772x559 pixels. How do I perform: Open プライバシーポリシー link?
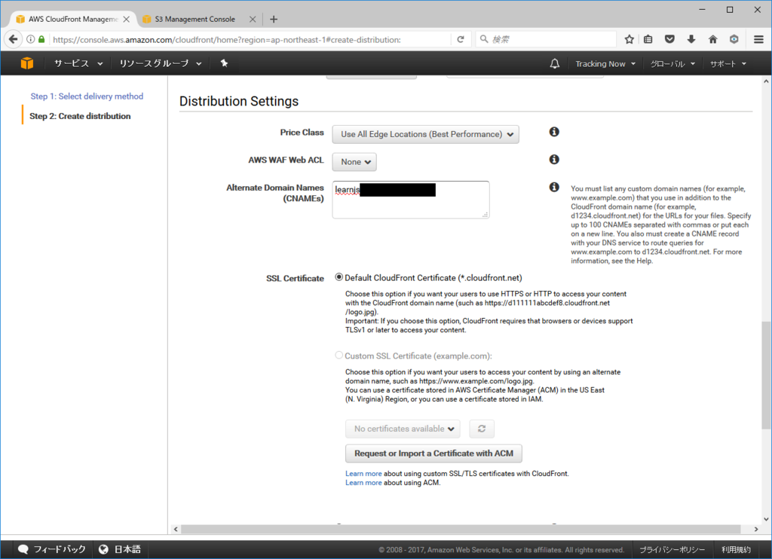point(672,550)
